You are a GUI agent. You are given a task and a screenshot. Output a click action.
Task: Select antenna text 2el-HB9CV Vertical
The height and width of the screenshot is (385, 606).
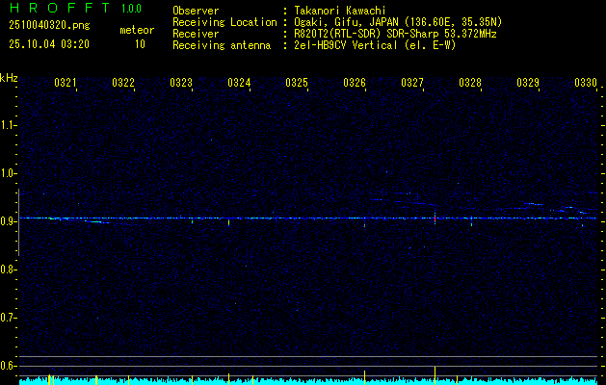(346, 45)
